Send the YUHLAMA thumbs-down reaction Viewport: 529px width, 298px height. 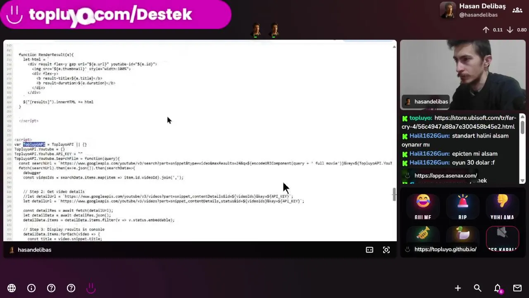(502, 207)
